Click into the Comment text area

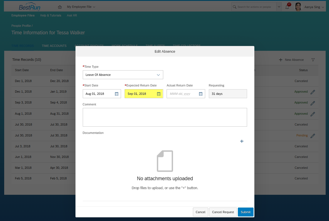point(165,117)
